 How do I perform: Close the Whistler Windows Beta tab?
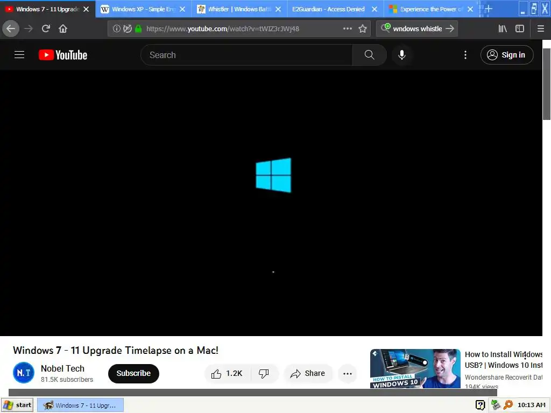278,9
